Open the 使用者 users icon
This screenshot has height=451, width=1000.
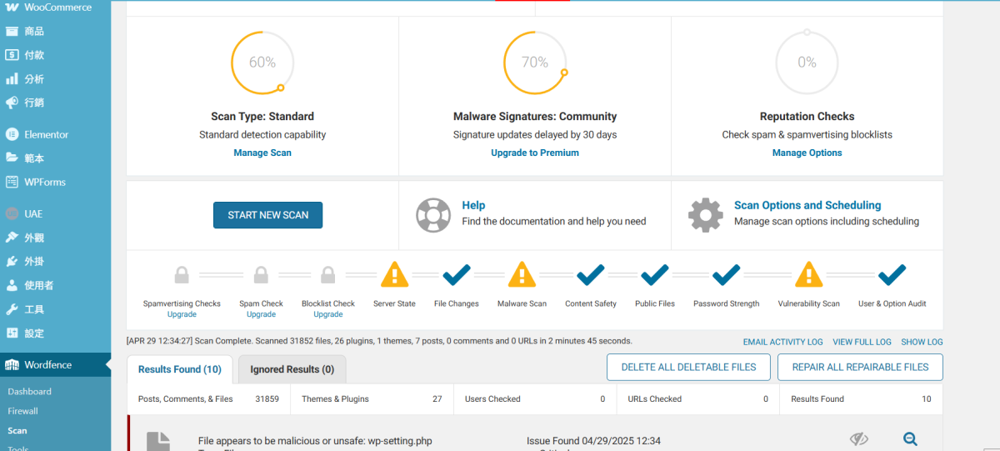[x=12, y=285]
